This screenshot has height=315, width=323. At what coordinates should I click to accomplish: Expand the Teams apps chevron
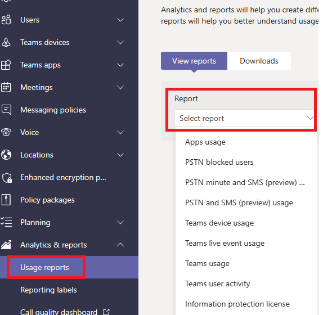coord(120,65)
